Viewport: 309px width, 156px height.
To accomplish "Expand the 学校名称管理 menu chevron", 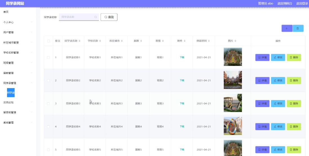I will click(32, 53).
